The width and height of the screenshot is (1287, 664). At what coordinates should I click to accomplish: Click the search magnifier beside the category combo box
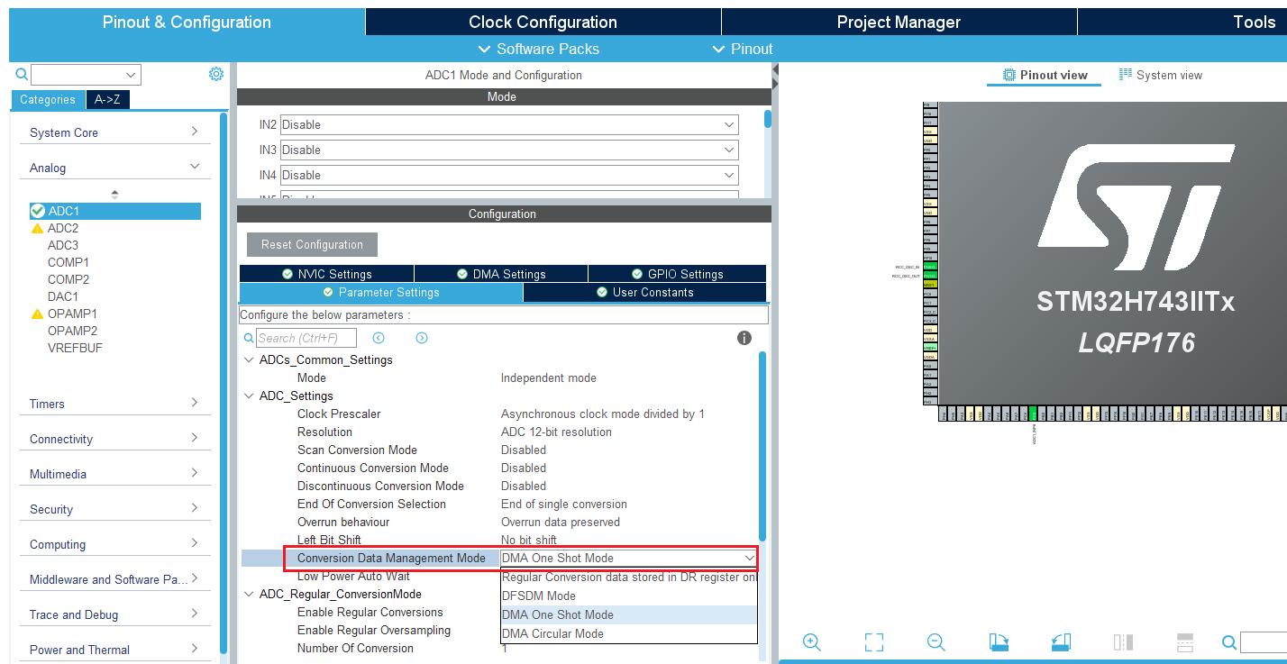(22, 74)
